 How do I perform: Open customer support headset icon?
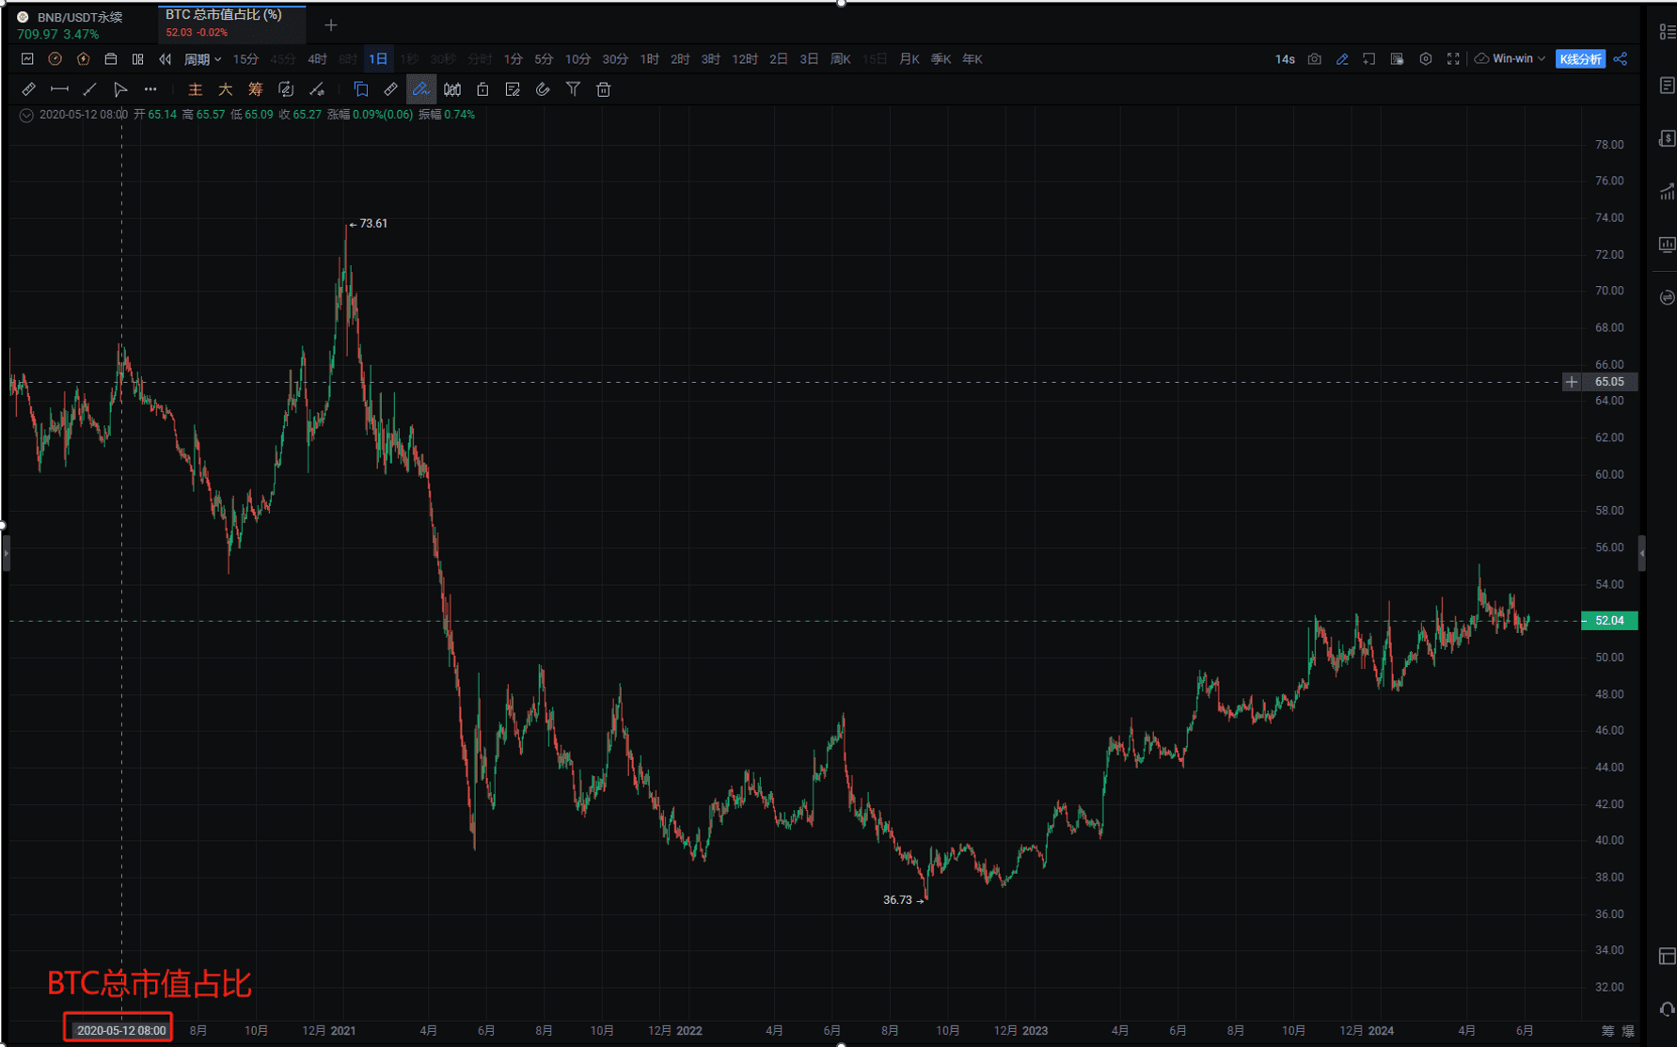tap(1667, 1009)
